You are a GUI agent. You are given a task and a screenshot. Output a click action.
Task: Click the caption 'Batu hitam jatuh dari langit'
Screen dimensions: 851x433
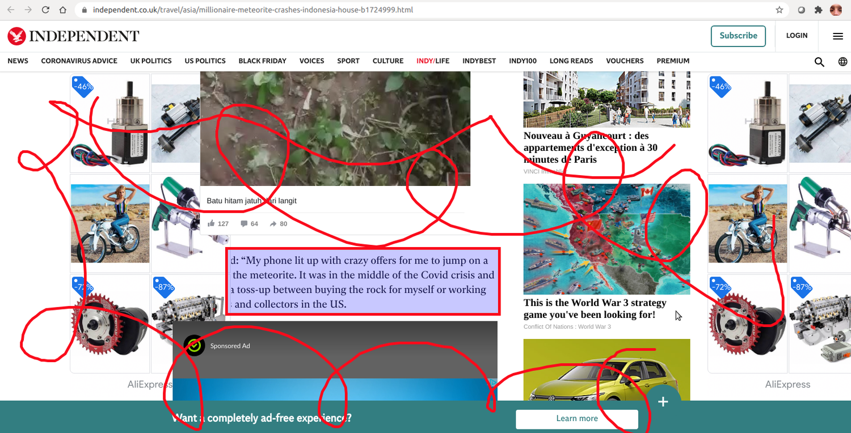pos(251,201)
